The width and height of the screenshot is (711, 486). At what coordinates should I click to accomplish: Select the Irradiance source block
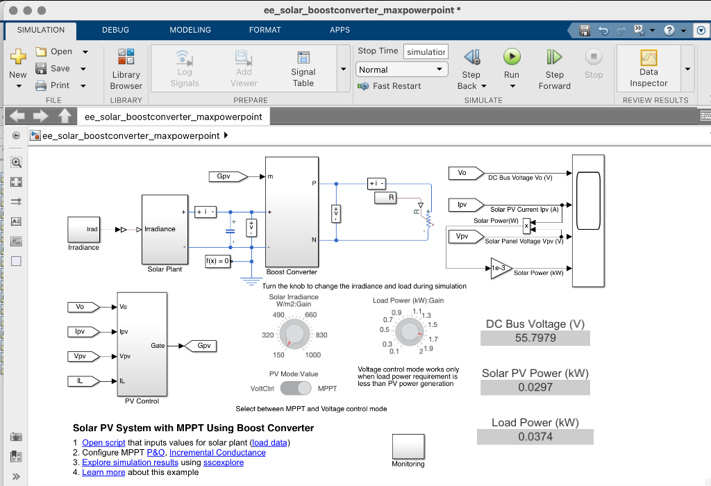[83, 229]
